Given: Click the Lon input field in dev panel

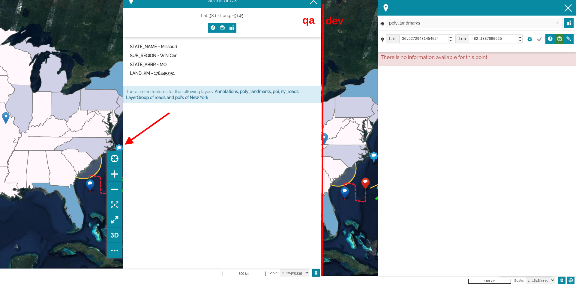Looking at the screenshot, I should [x=493, y=39].
